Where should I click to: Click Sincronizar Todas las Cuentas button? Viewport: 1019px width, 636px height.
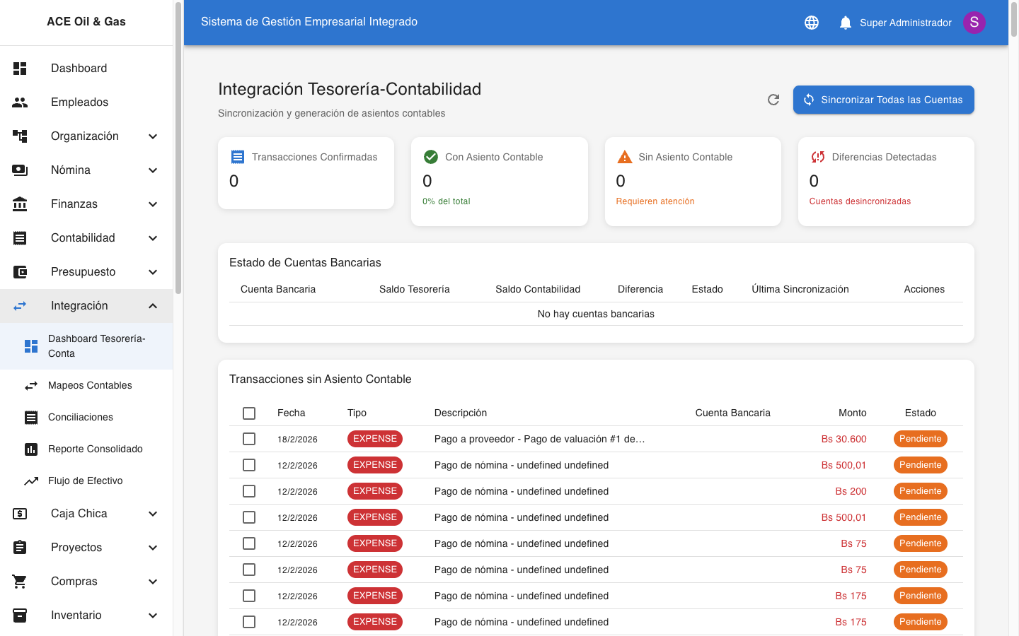883,100
